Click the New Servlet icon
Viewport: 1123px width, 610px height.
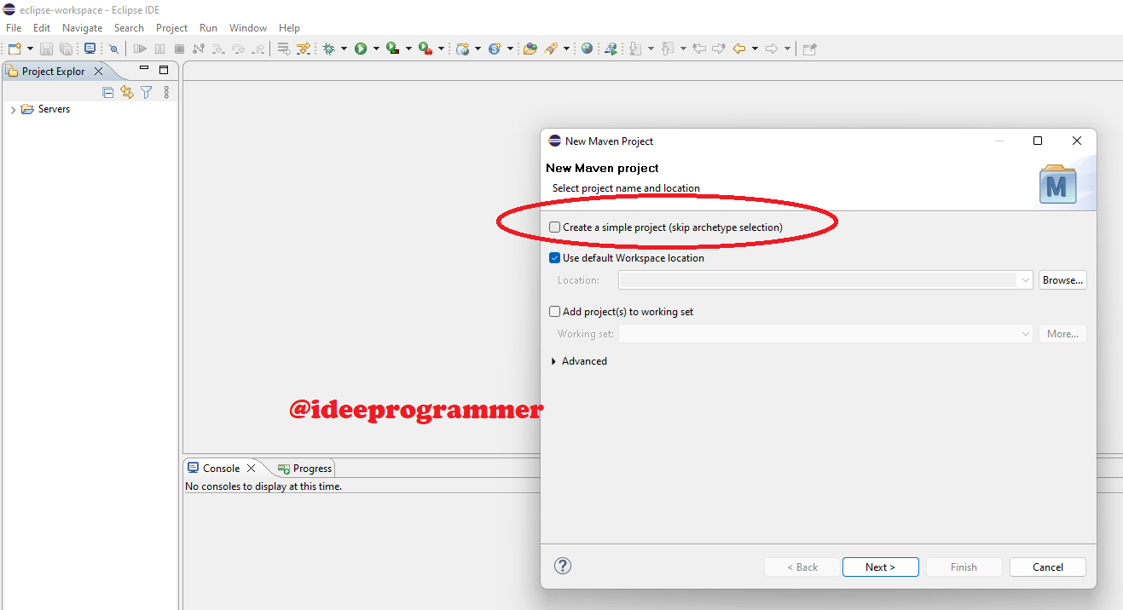(495, 49)
